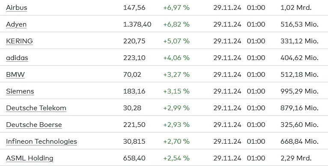Screen dimensions: 328x166
Task: Open the BMW stock link
Action: 15,74
